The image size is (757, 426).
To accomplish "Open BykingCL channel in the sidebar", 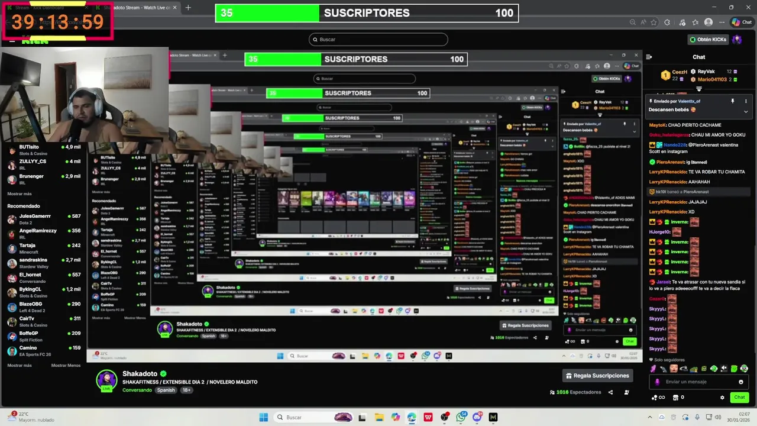I will (x=44, y=292).
